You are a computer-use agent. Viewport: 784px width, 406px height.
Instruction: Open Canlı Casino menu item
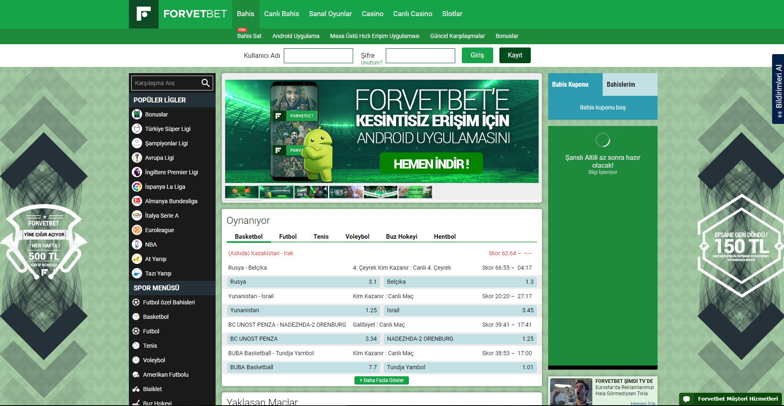coord(412,14)
